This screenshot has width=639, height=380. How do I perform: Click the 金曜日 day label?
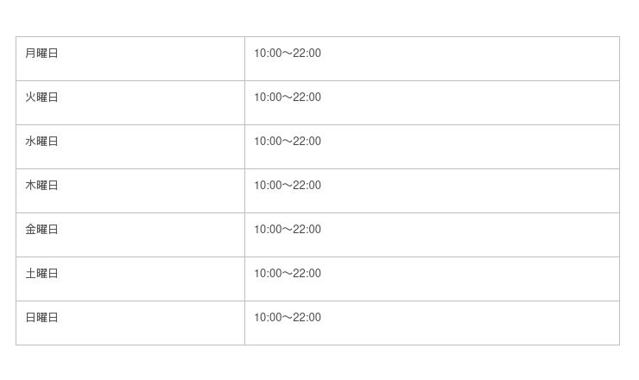(x=41, y=229)
